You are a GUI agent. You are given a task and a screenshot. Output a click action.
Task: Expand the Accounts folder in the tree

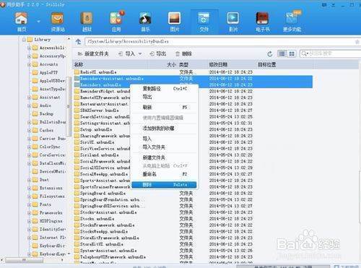click(29, 64)
